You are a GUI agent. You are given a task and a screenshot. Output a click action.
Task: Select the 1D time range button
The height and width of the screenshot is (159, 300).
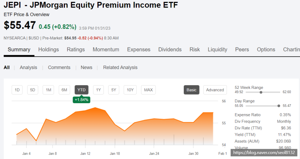point(17,90)
